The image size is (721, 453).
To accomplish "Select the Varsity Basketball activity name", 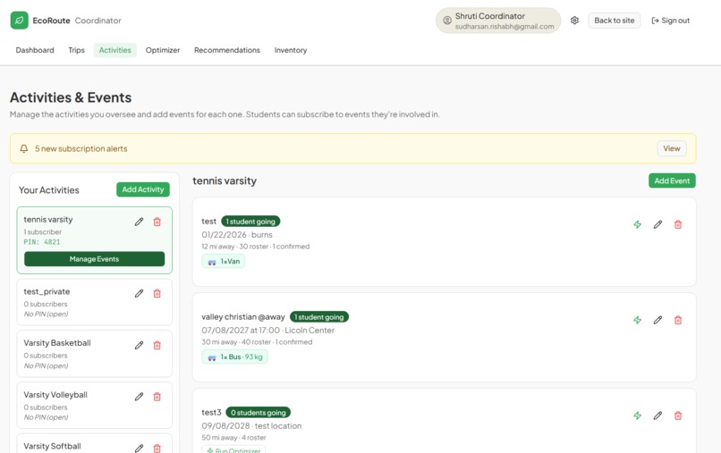I will pos(57,343).
